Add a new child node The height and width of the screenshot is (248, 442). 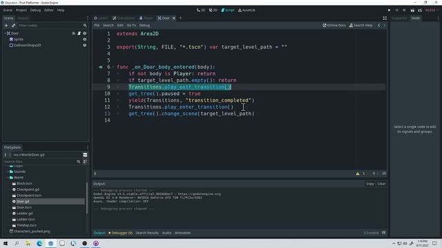click(x=6, y=25)
